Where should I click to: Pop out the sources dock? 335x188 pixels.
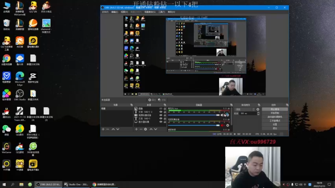[165, 105]
